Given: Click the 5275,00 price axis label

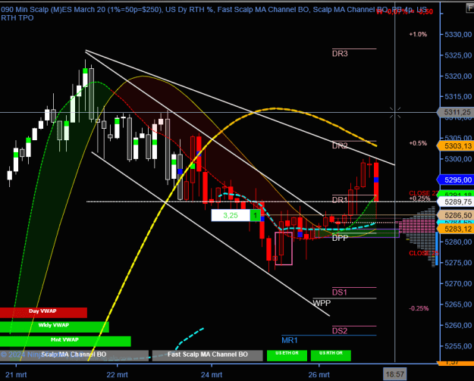Looking at the screenshot, I should (458, 263).
